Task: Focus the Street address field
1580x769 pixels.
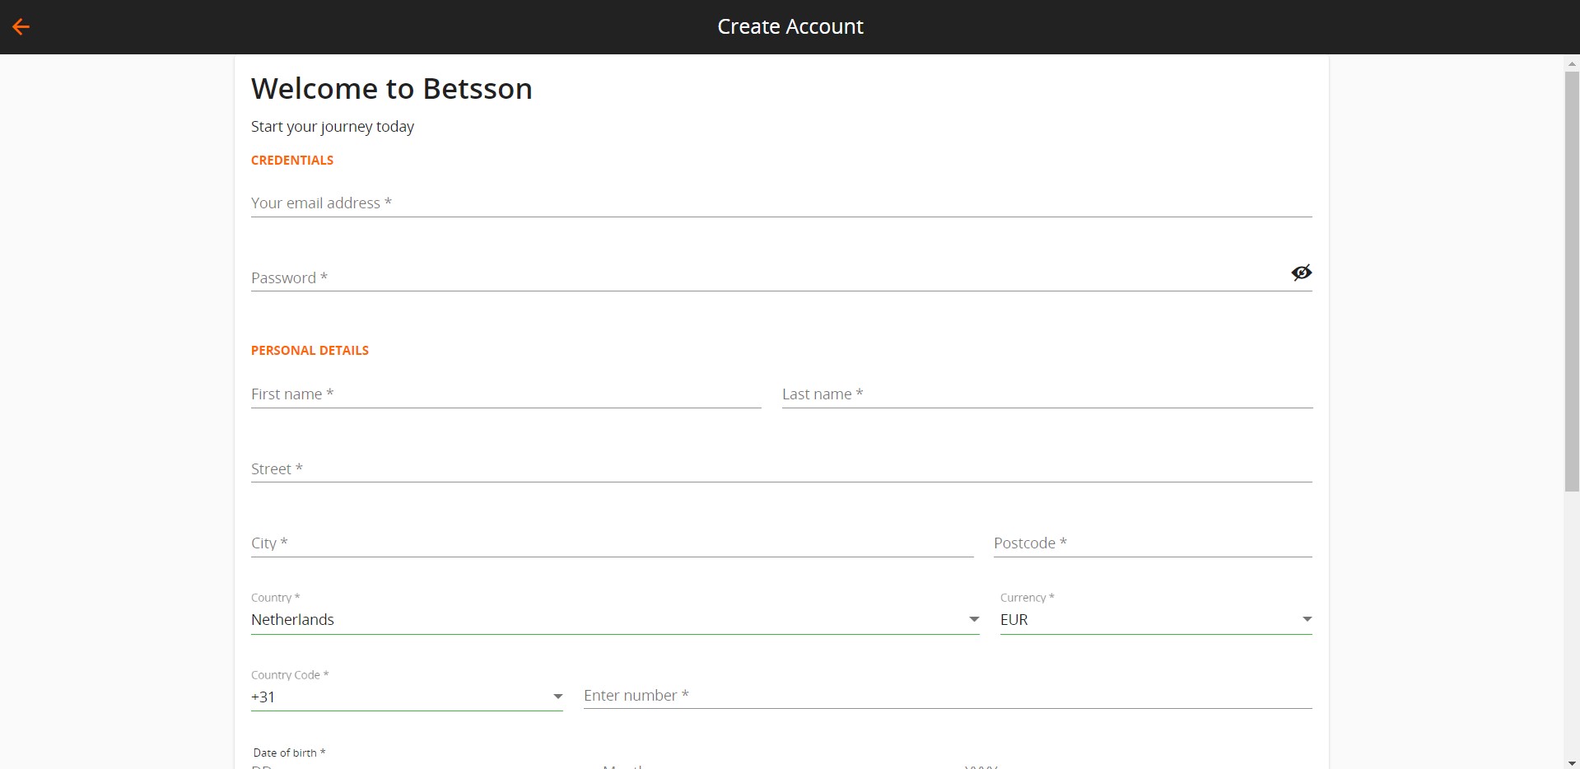Action: point(781,469)
